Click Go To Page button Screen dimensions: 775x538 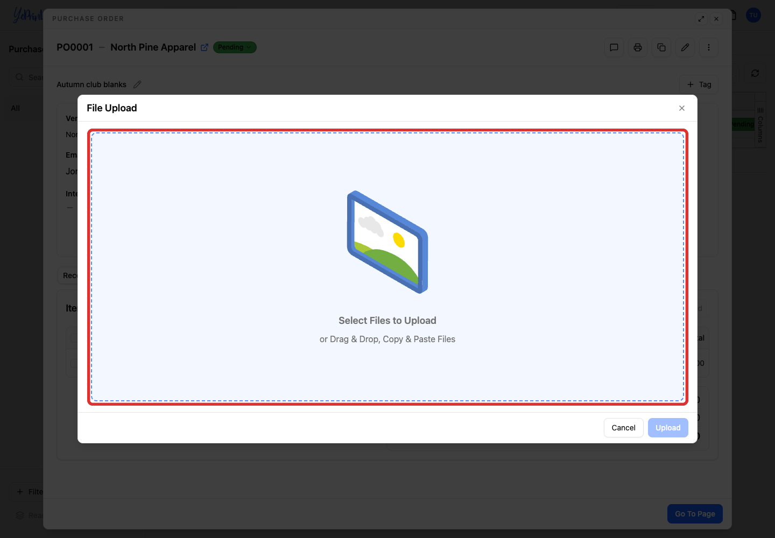coord(695,514)
